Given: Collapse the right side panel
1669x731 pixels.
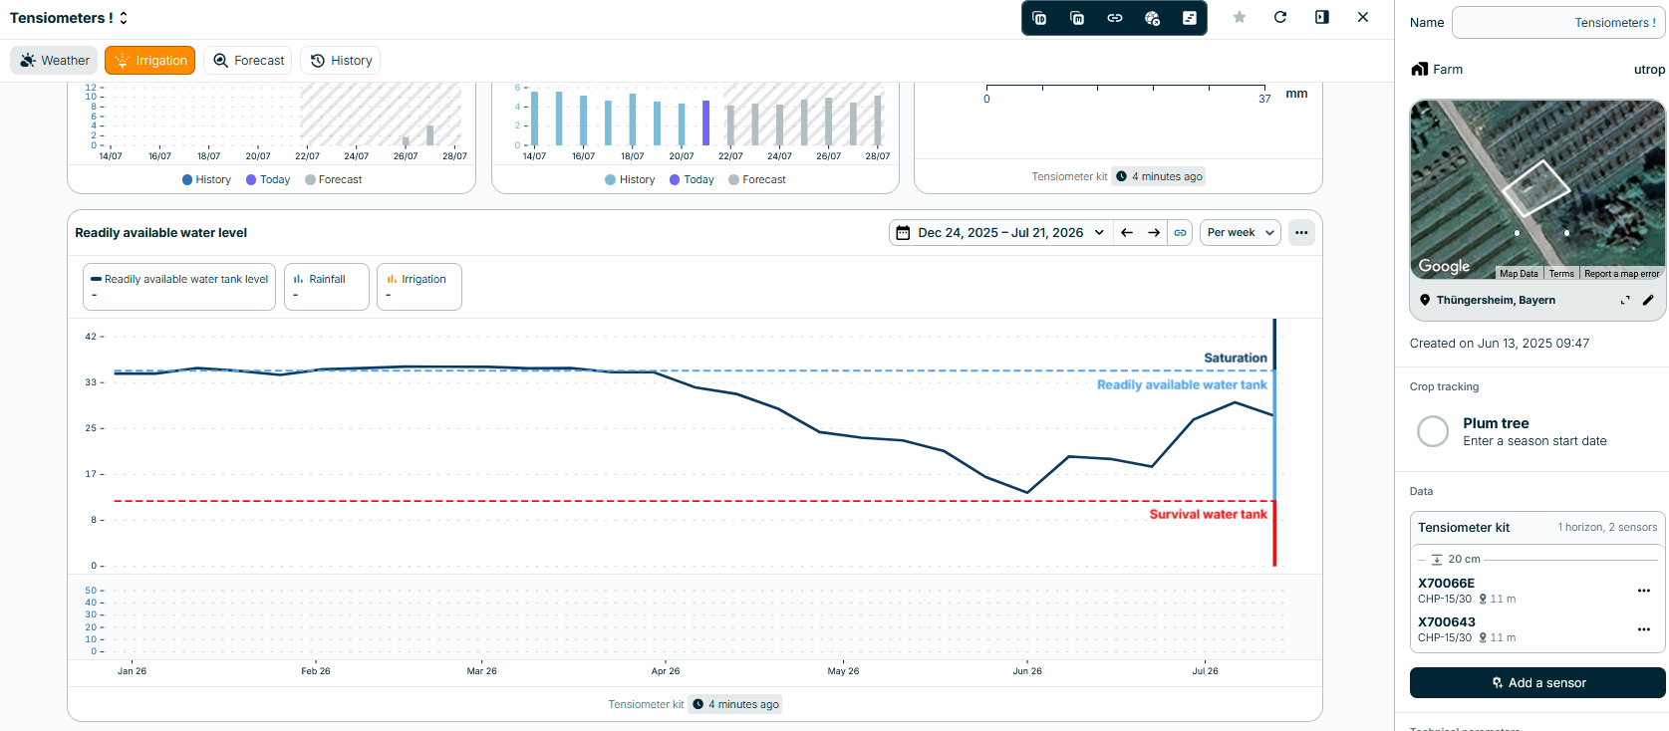Looking at the screenshot, I should pyautogui.click(x=1322, y=17).
